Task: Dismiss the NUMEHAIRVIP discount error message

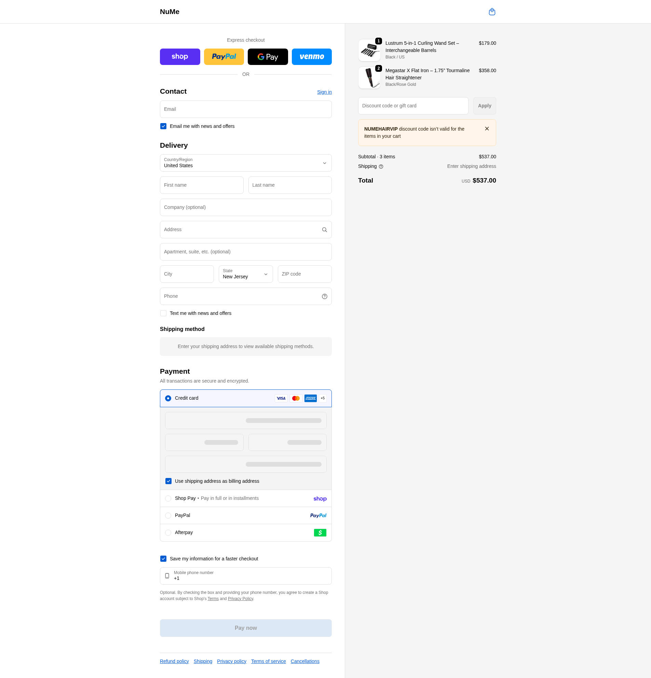Action: coord(486,129)
